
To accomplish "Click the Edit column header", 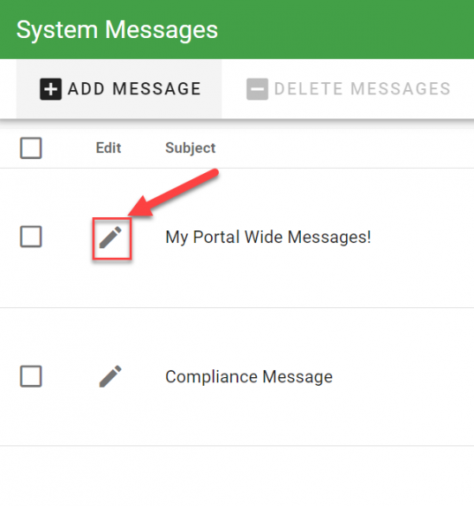I will [x=109, y=148].
